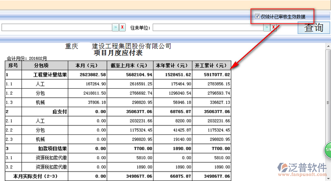The width and height of the screenshot is (331, 181).
Task: Click the 本年累计（元） column header
Action: point(173,66)
